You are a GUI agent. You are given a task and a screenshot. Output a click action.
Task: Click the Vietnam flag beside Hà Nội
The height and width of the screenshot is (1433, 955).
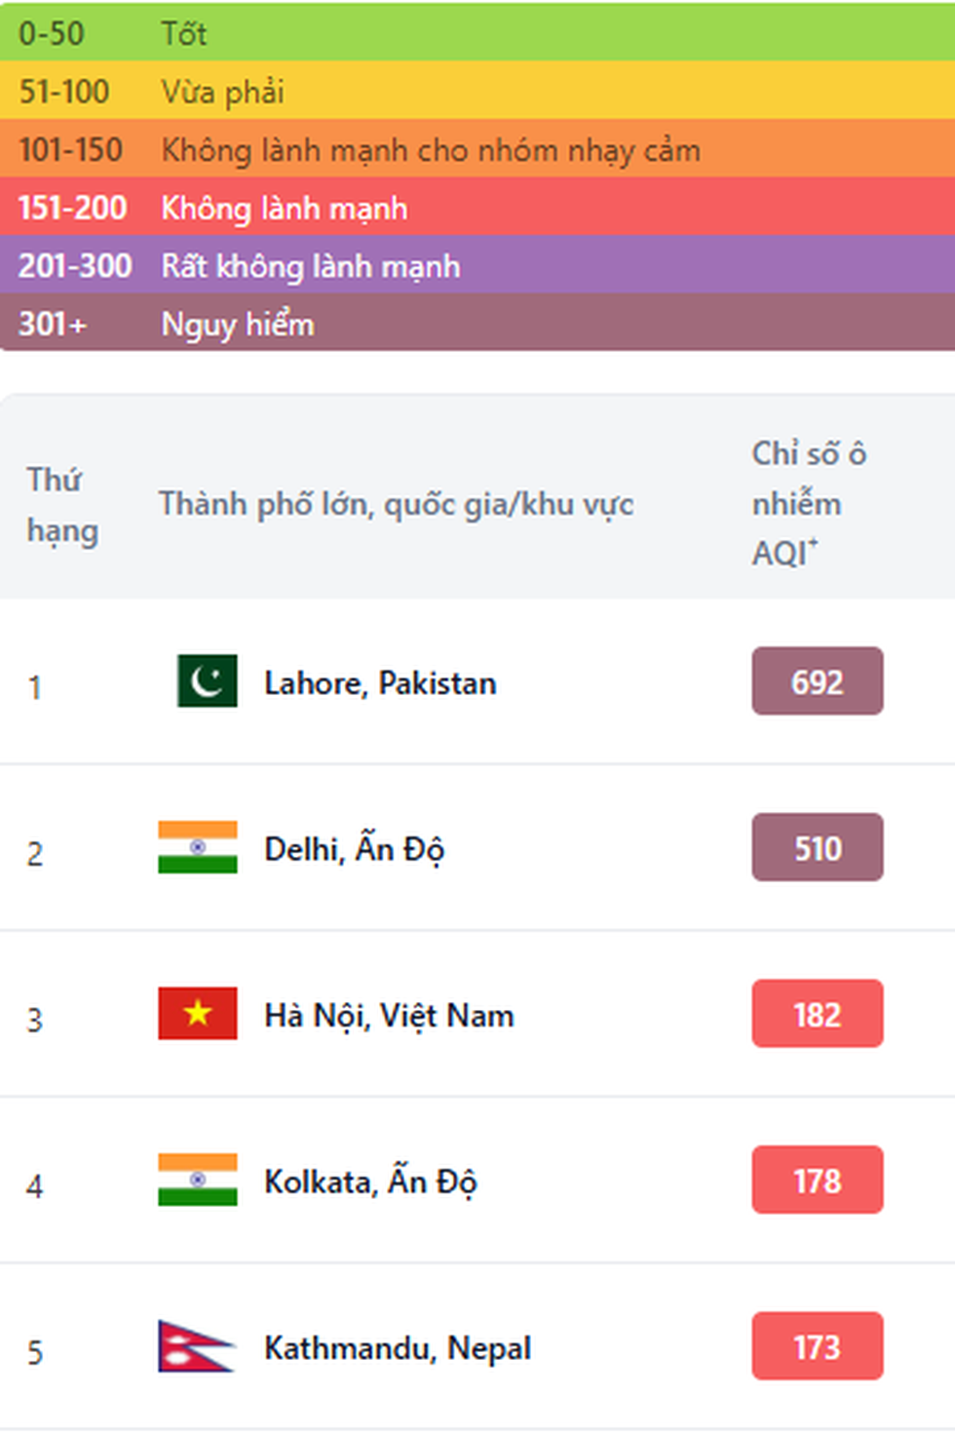coord(198,1014)
